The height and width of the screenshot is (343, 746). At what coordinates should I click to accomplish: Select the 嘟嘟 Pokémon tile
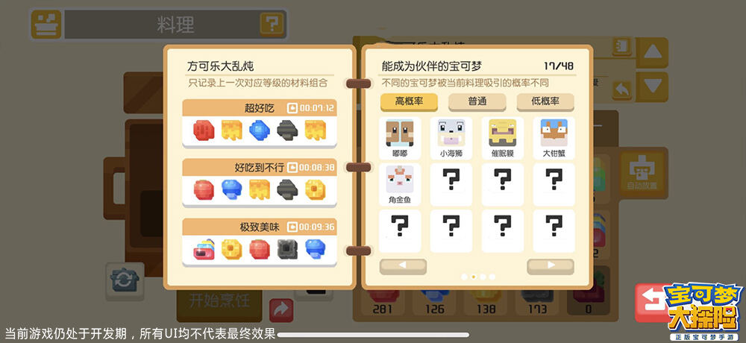click(400, 138)
